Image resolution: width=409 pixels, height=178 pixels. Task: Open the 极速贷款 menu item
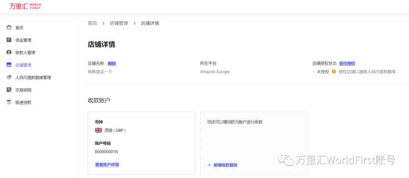23,103
